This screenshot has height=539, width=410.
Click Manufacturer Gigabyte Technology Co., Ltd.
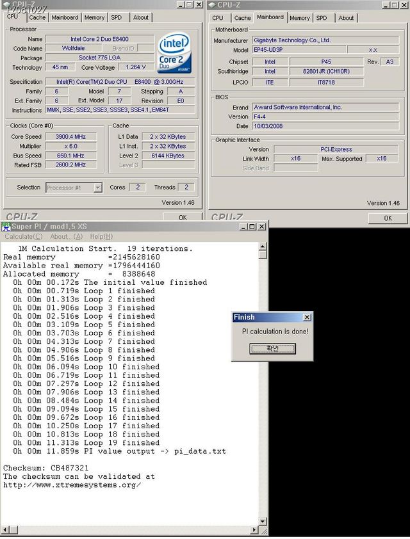pyautogui.click(x=325, y=40)
